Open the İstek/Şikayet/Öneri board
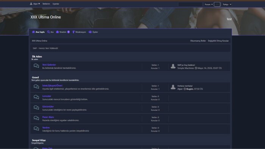Image resolution: width=265 pixels, height=149 pixels. 52,86
